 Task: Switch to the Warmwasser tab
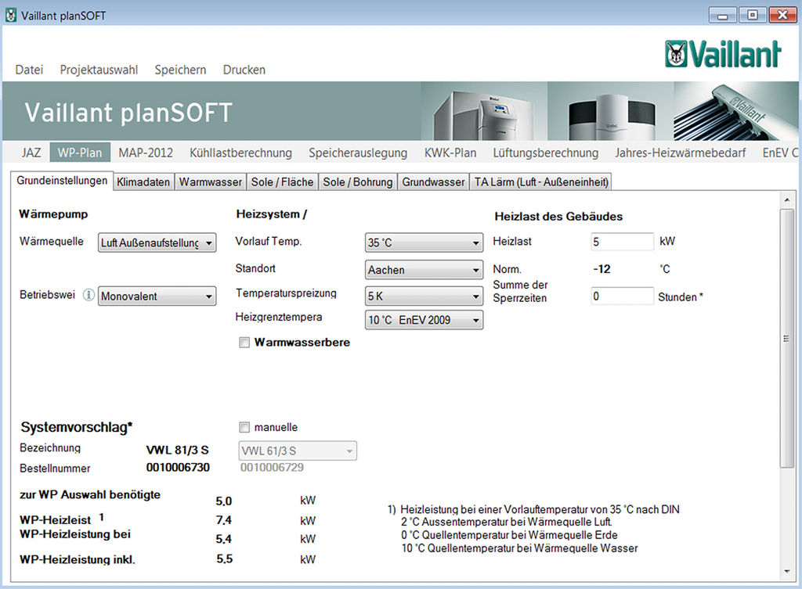pyautogui.click(x=210, y=181)
